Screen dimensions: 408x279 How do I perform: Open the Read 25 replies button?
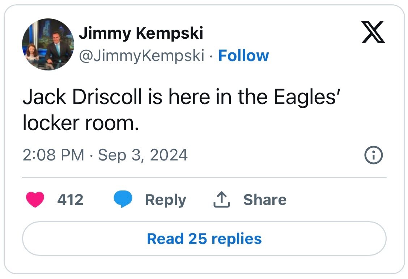tap(204, 239)
